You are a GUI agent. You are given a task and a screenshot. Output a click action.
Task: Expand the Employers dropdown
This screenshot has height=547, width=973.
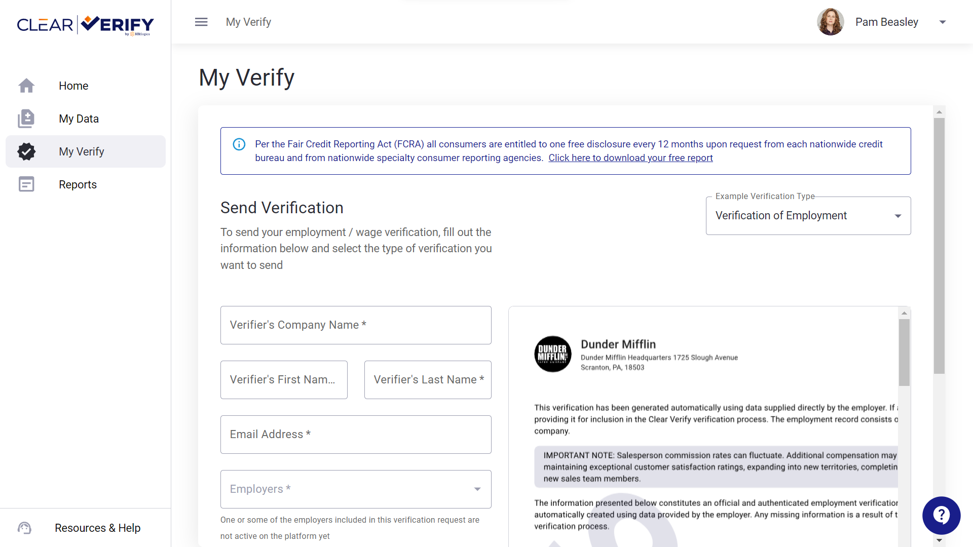point(356,489)
